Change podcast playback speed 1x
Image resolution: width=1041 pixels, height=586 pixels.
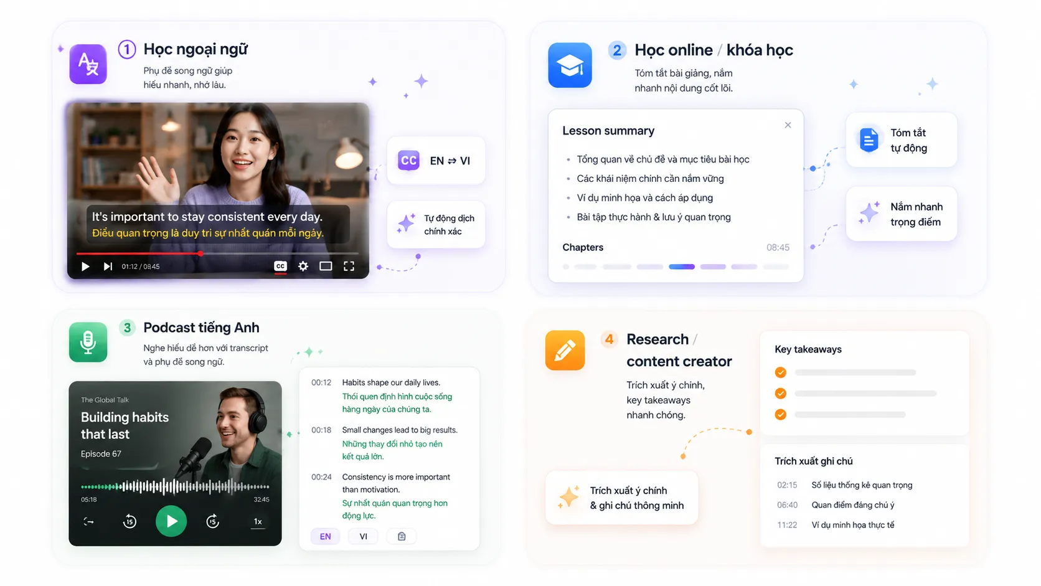click(258, 522)
